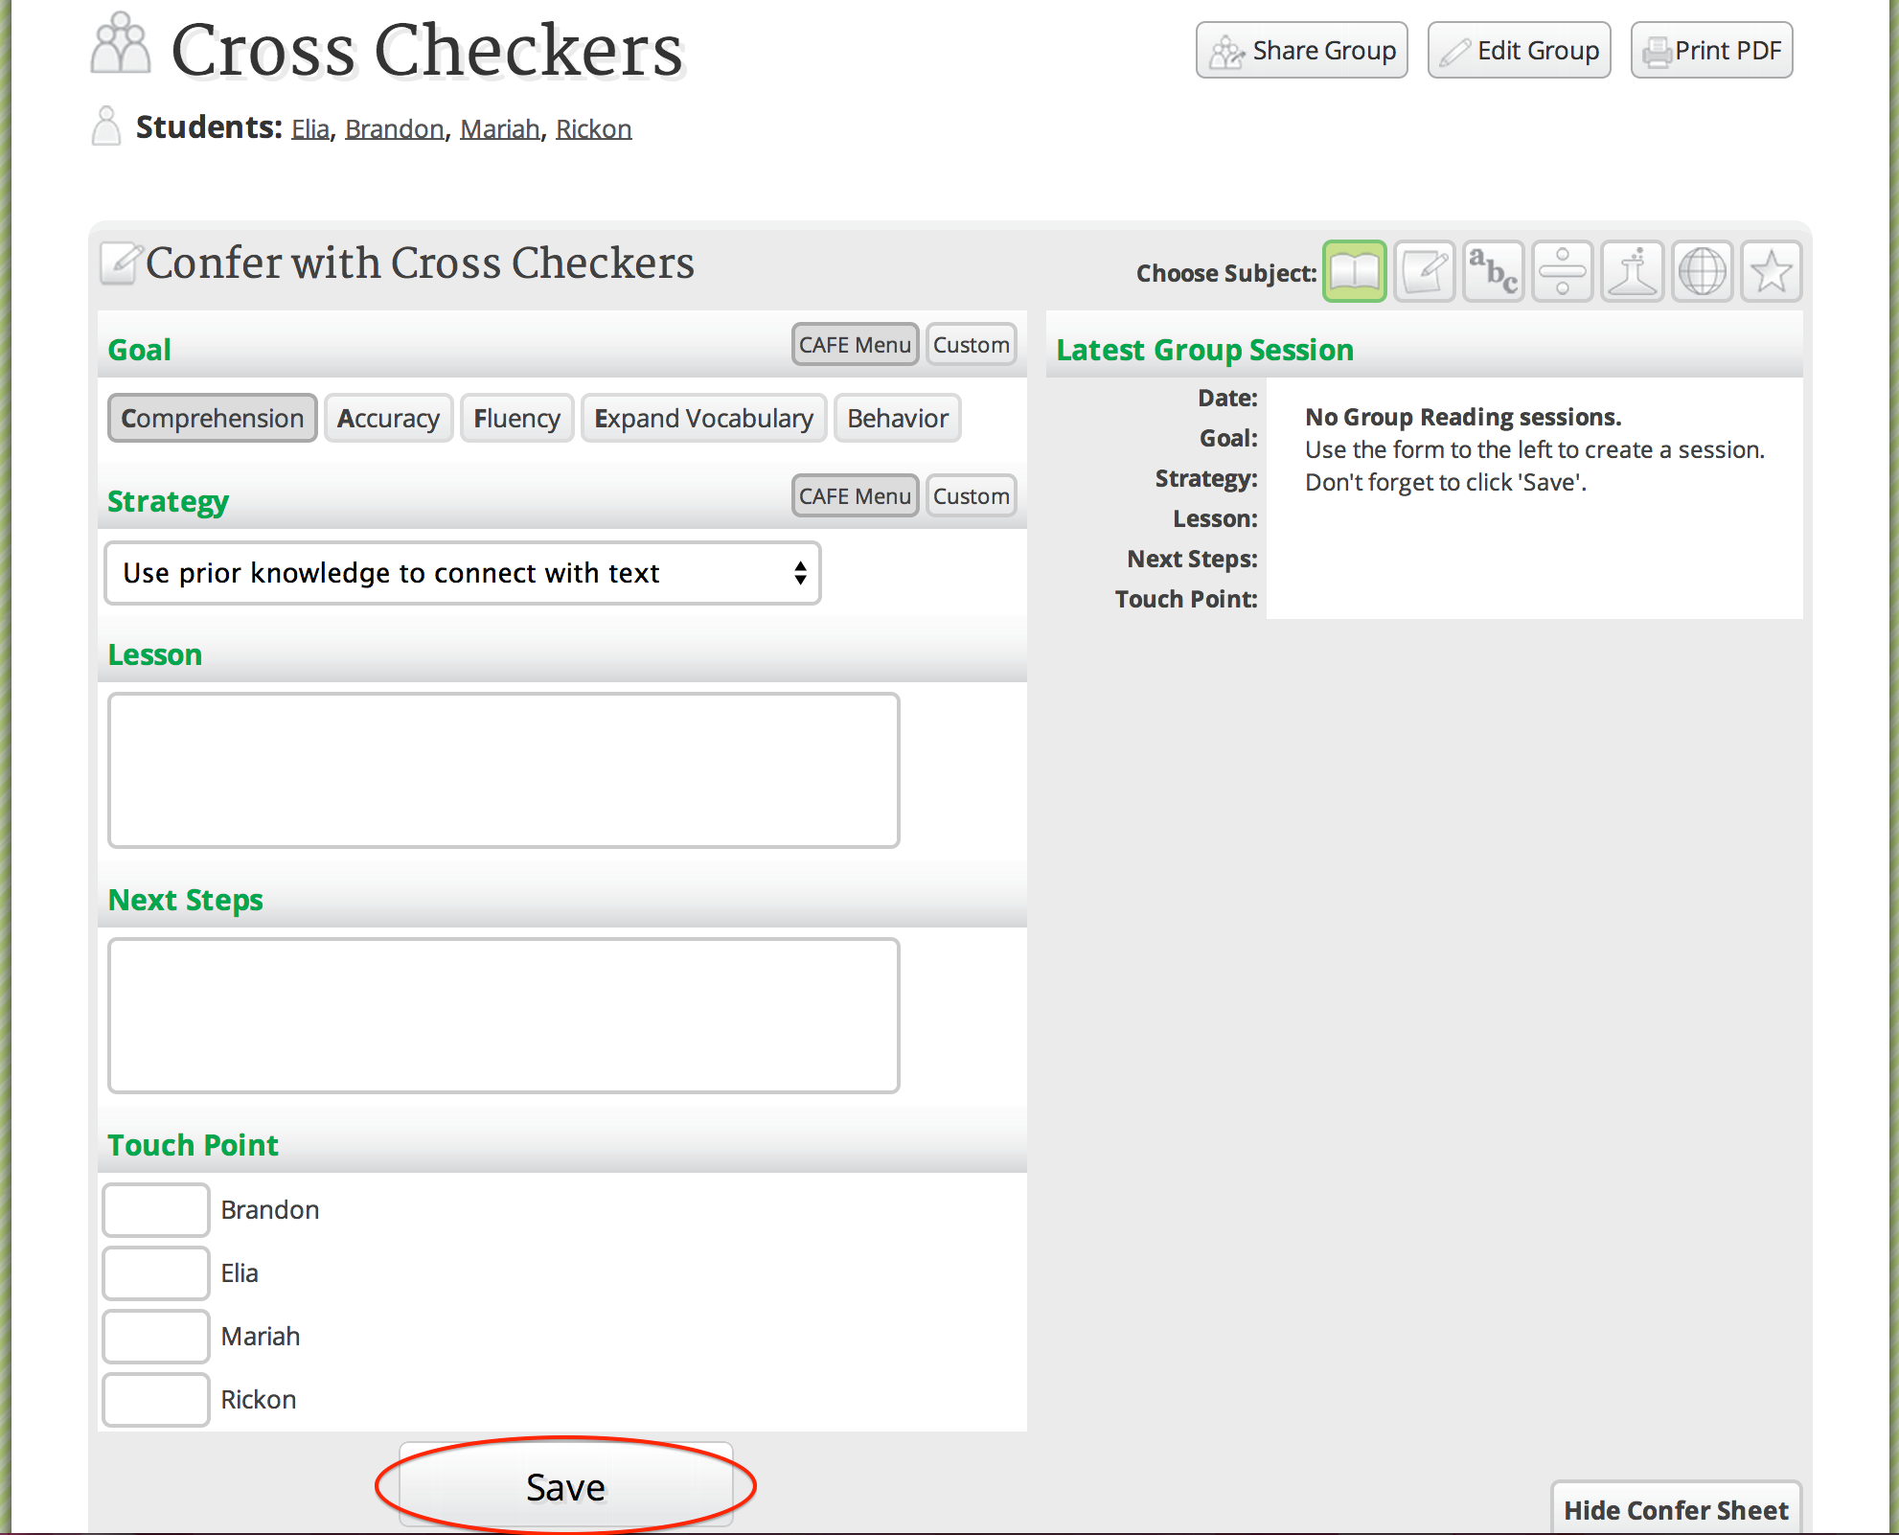Click the Fluency goal tab
The height and width of the screenshot is (1535, 1899).
(x=516, y=418)
